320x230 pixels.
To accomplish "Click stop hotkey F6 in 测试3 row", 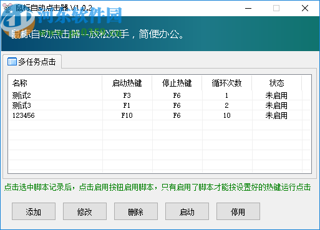I will pos(177,105).
